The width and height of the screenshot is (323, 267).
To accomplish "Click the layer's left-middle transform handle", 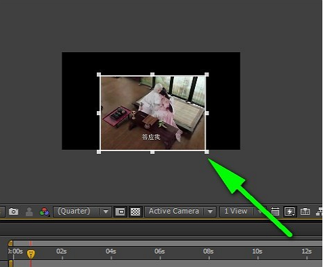I will pyautogui.click(x=99, y=113).
